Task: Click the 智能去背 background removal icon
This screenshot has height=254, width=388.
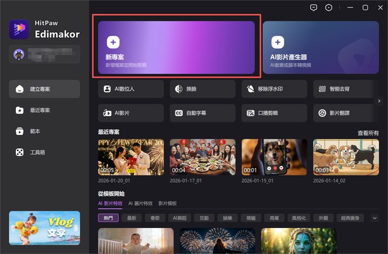Action: [322, 89]
